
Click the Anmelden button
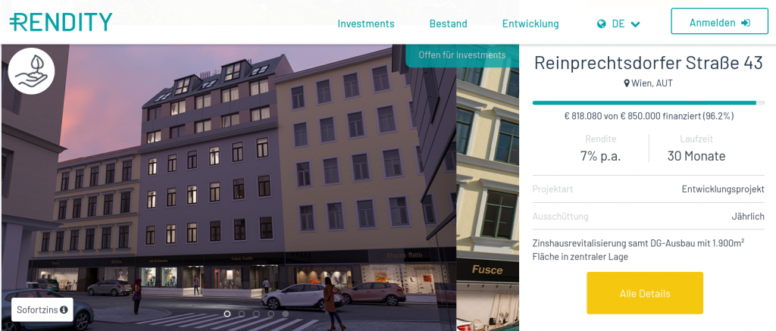coord(720,21)
